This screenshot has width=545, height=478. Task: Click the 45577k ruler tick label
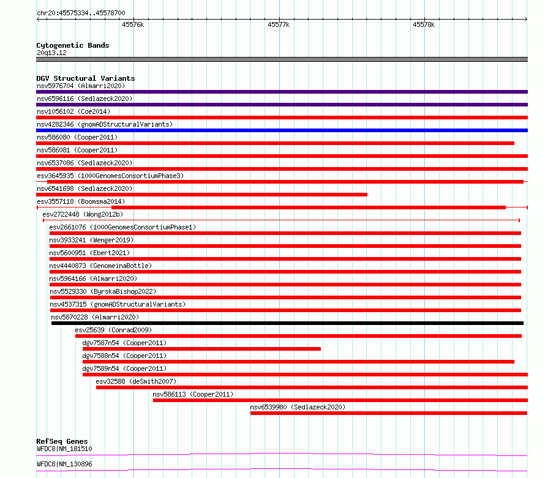[x=279, y=24]
